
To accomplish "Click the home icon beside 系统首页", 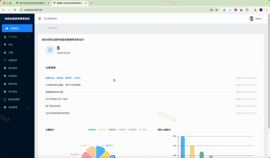I will 7,28.
